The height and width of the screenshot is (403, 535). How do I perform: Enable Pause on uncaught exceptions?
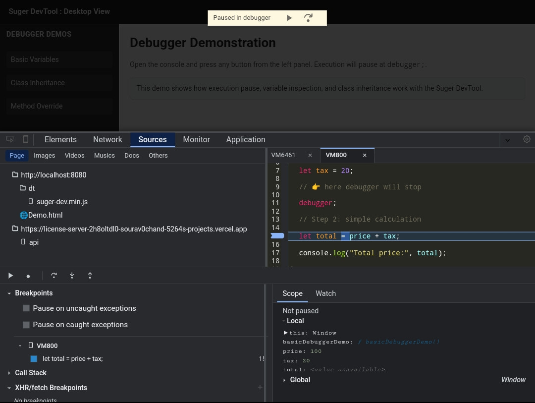click(26, 308)
